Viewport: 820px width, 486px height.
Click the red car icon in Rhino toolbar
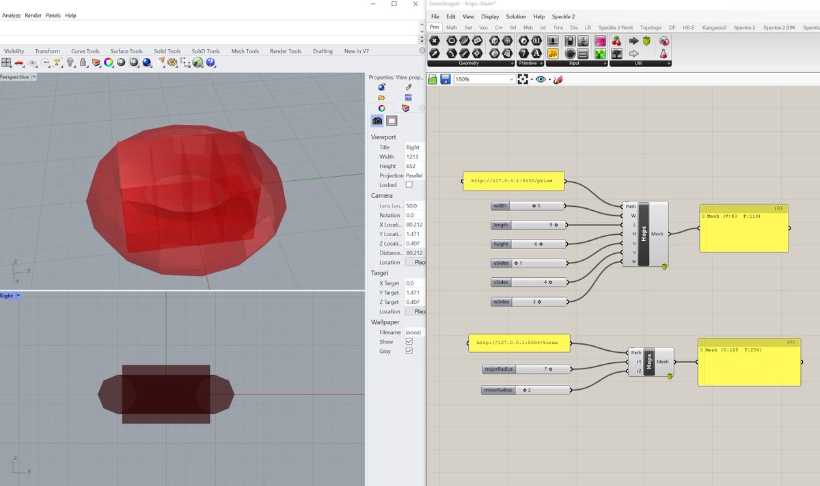[18, 62]
